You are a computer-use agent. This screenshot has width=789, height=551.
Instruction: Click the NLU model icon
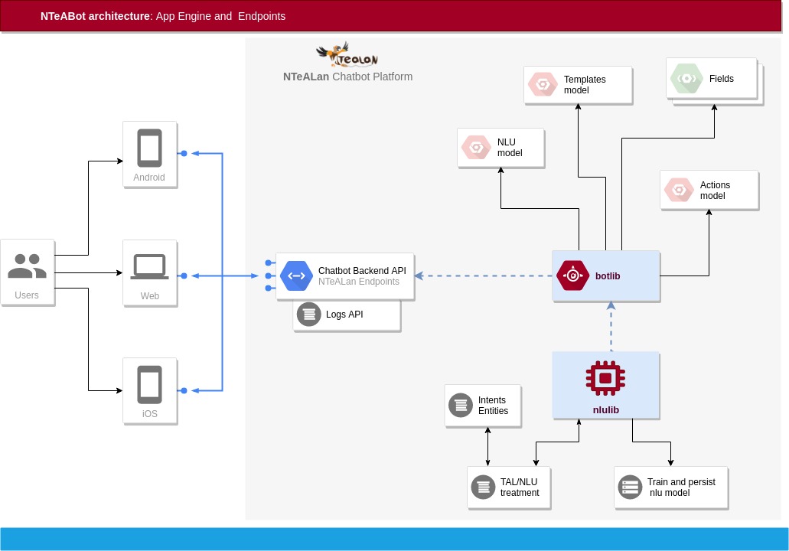(475, 148)
